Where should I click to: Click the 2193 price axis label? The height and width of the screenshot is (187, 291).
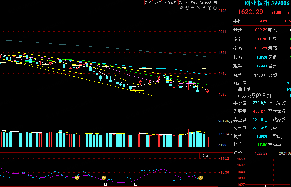[x=222, y=11]
